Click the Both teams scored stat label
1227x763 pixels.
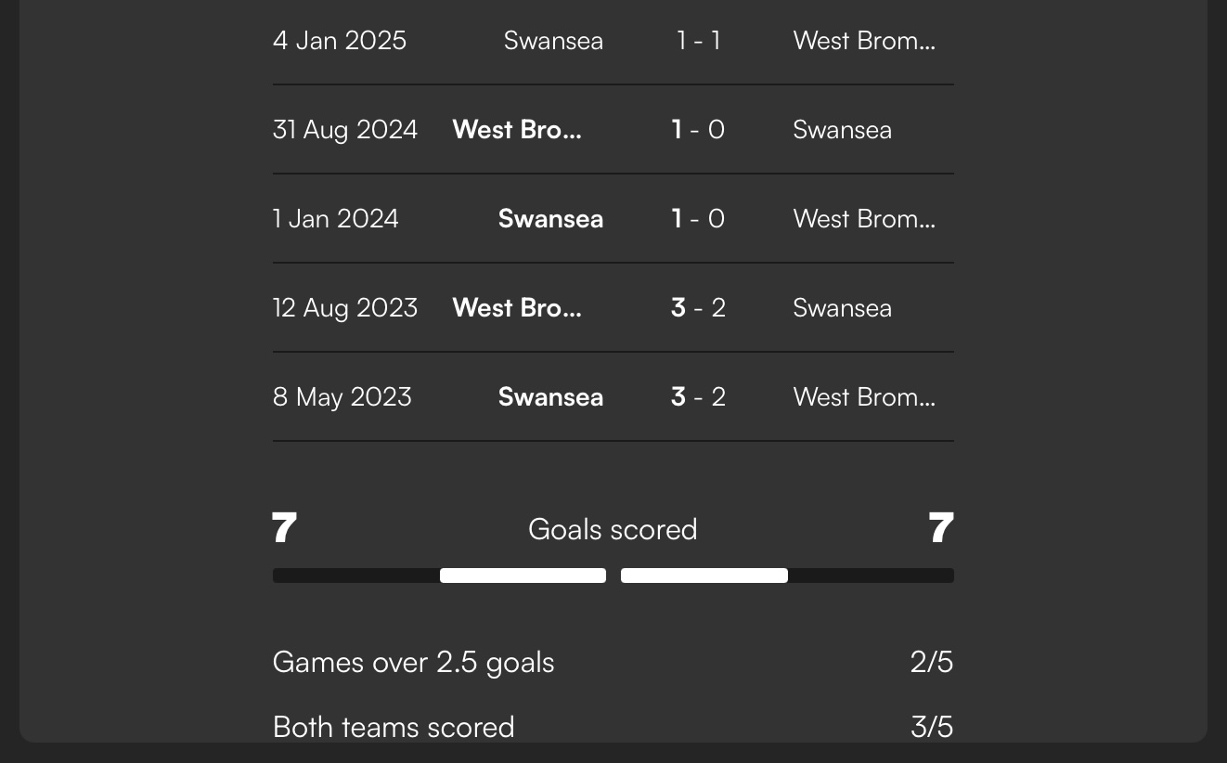[394, 727]
